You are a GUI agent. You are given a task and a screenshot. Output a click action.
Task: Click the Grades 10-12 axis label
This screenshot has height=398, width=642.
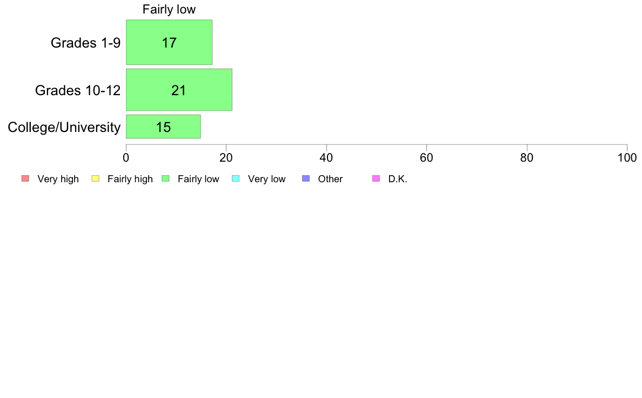[x=78, y=90]
